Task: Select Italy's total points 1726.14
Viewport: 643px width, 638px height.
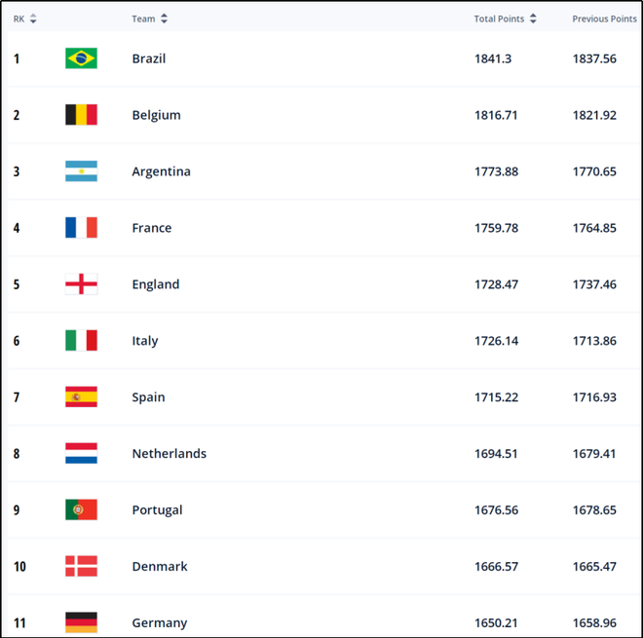Action: coord(496,341)
